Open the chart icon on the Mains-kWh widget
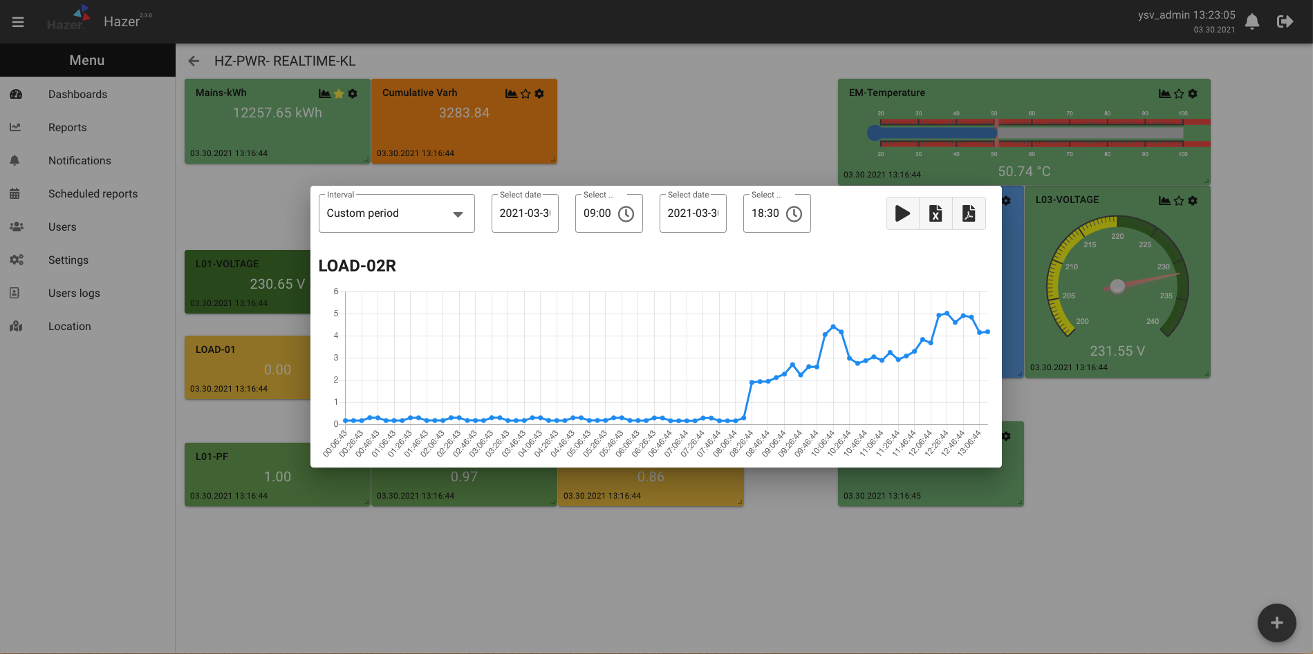 click(324, 93)
